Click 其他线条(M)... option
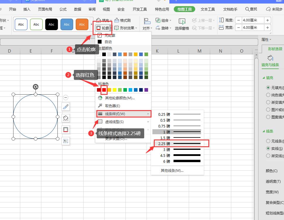Image resolution: width=284 pixels, height=220 pixels. 172,170
